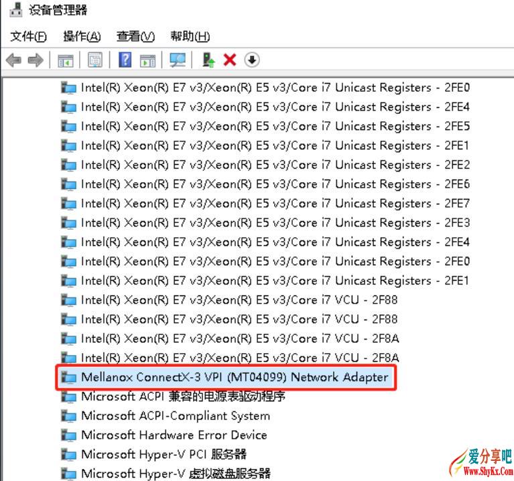
Task: Open device properties via the properties sheet icon
Action: coord(95,60)
